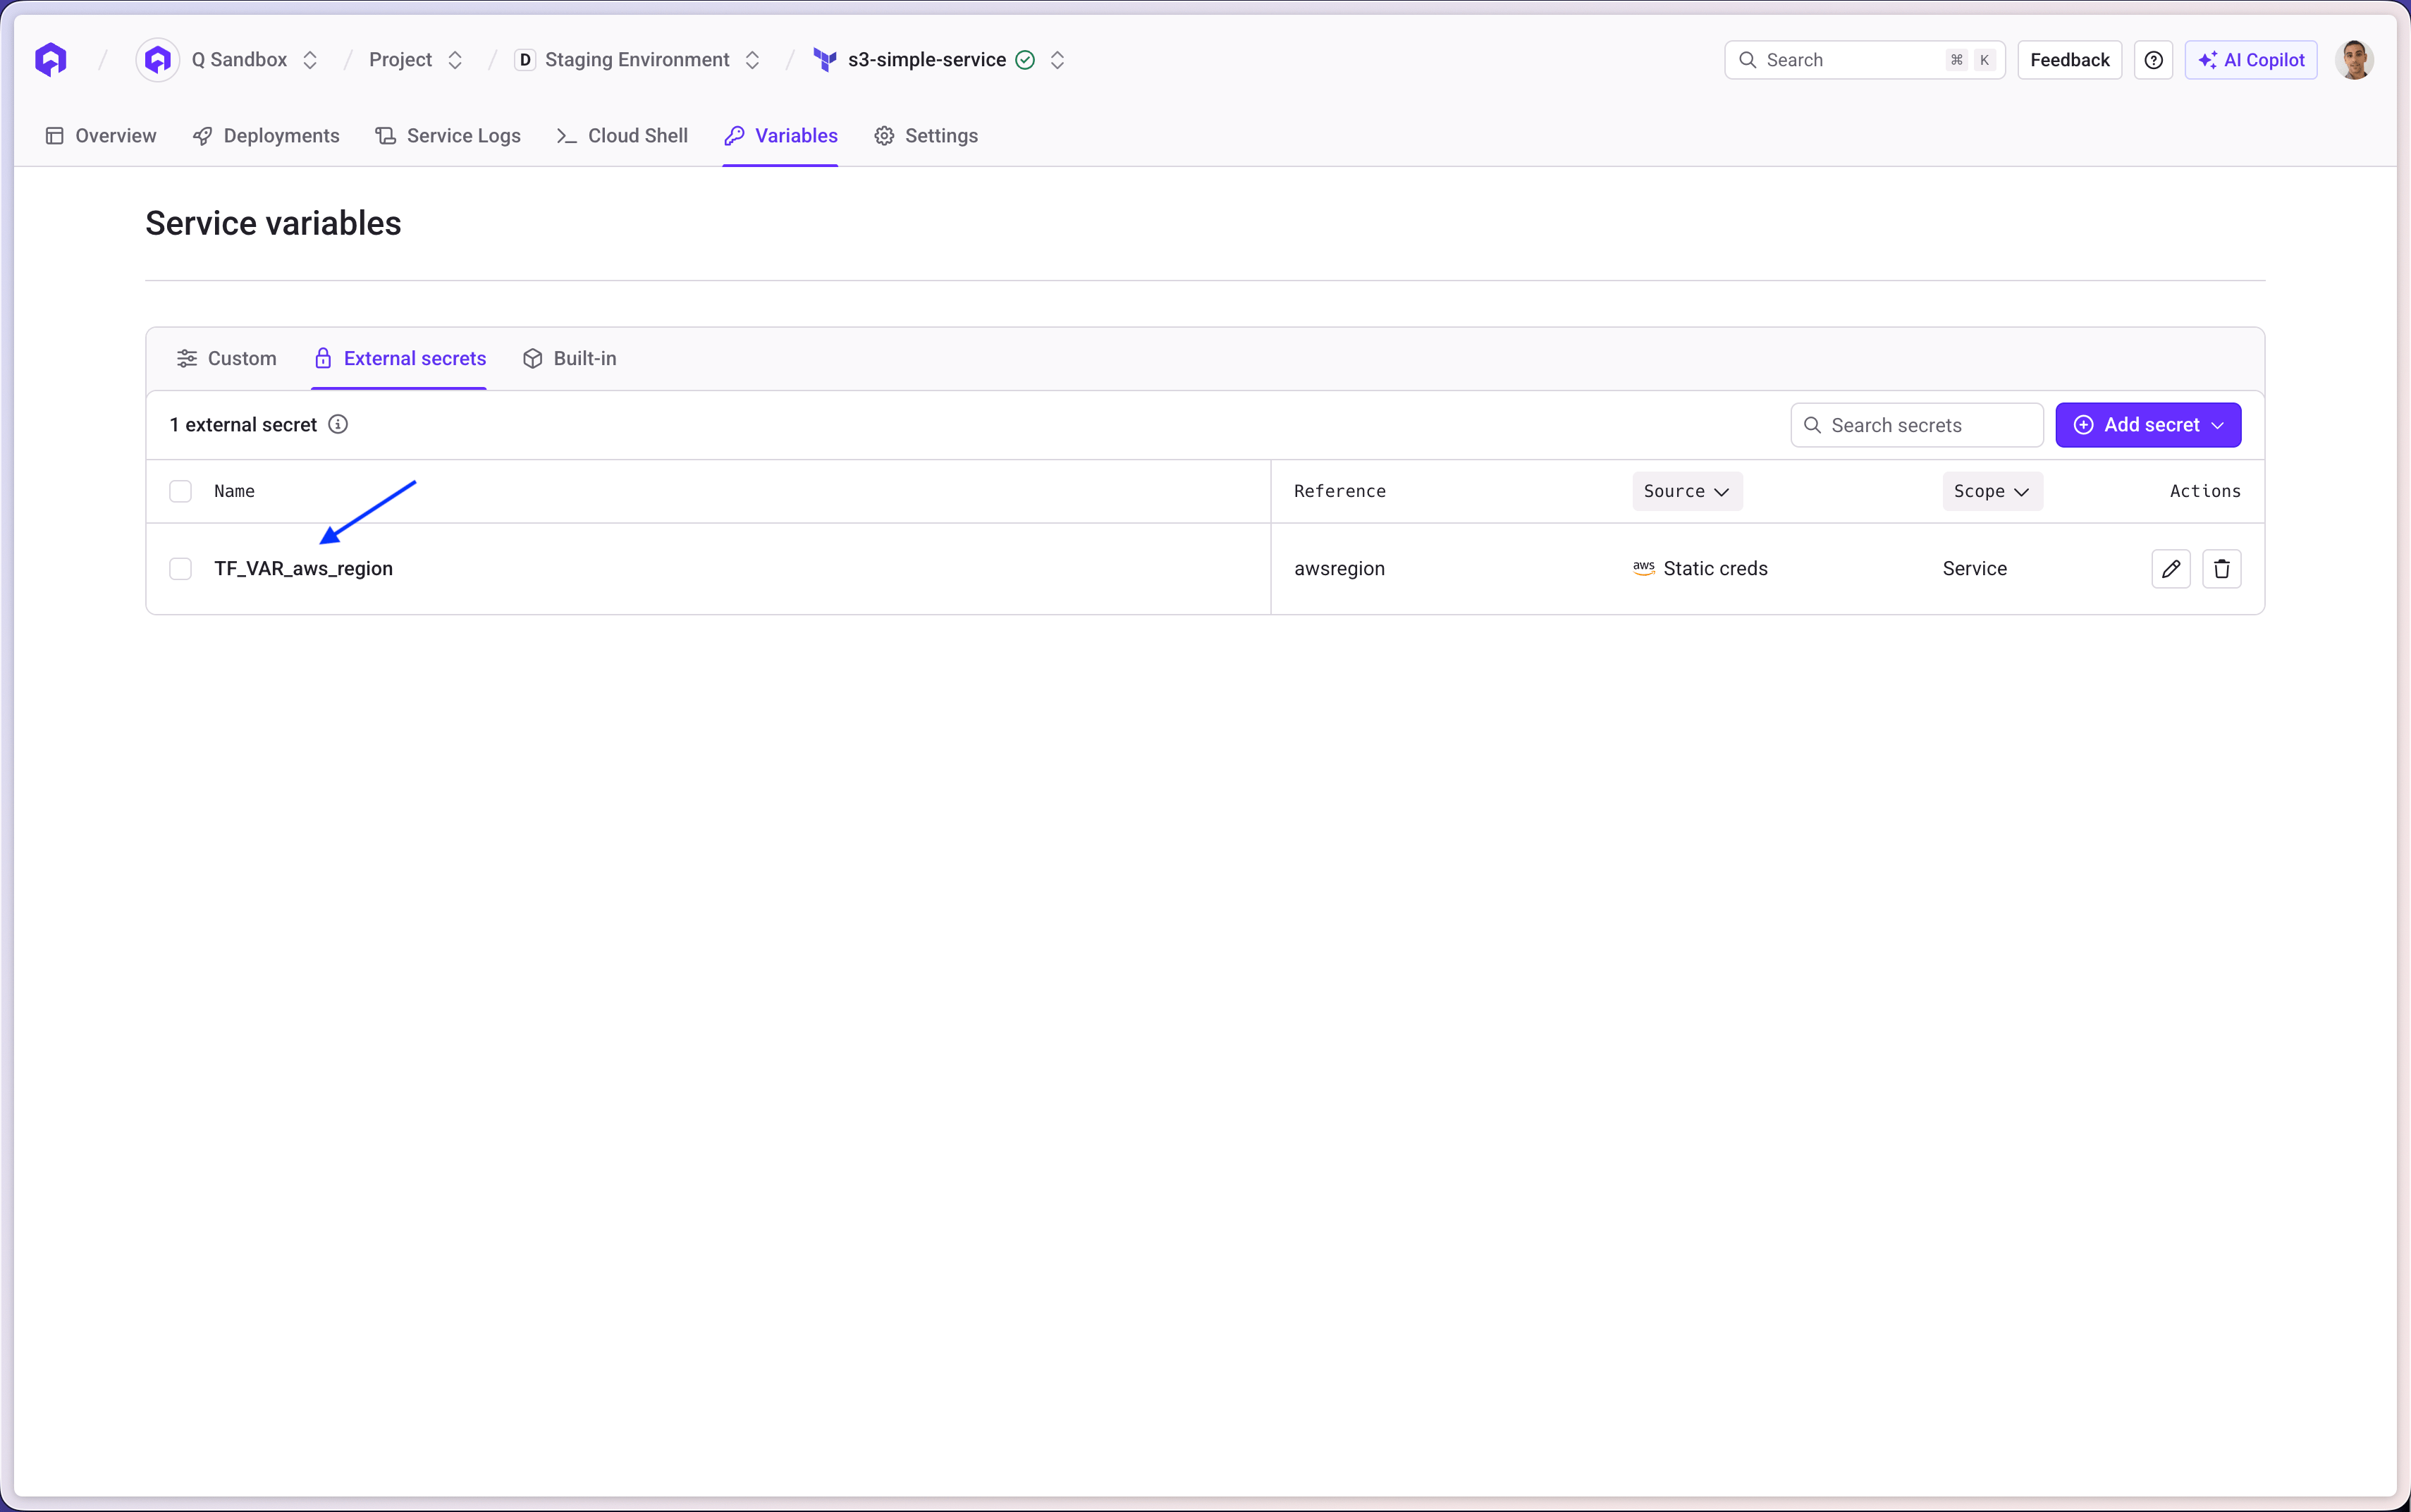
Task: Focus the top Search field
Action: pos(1864,60)
